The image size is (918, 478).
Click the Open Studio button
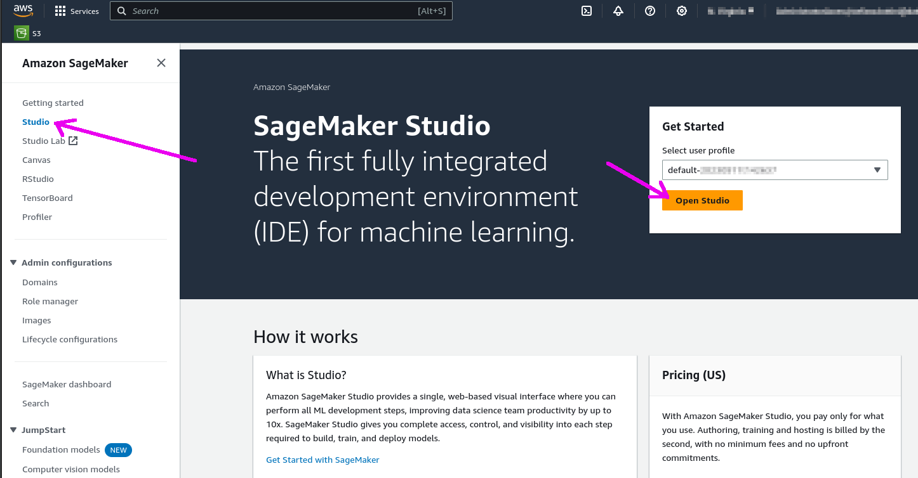(x=702, y=200)
